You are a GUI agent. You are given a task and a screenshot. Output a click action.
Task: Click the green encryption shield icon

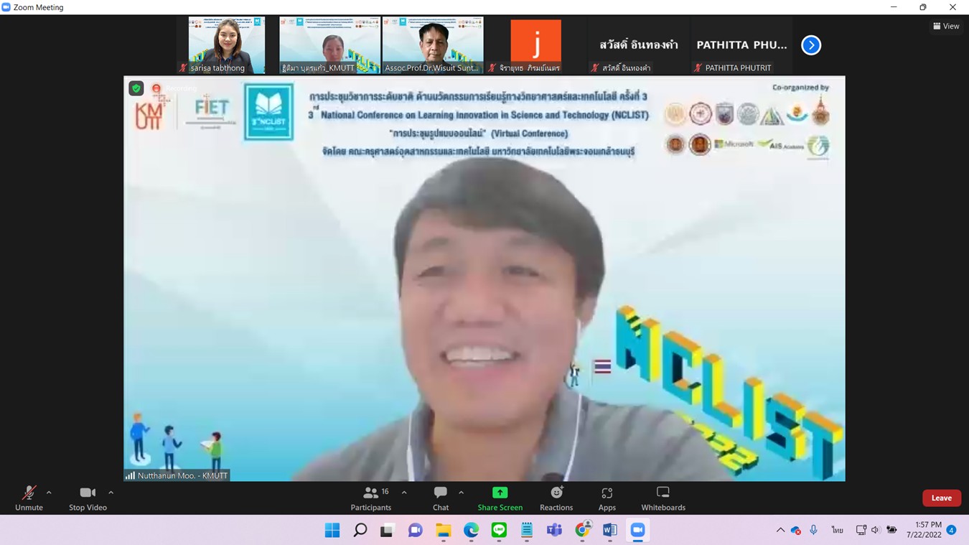click(136, 88)
